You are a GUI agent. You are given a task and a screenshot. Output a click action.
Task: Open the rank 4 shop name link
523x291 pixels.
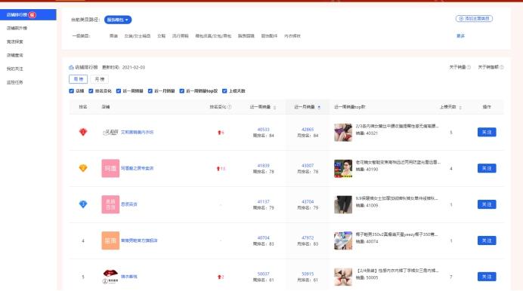point(139,240)
